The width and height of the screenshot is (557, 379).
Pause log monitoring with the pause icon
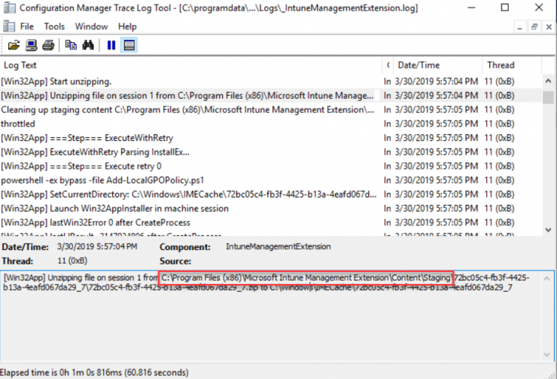click(x=111, y=45)
